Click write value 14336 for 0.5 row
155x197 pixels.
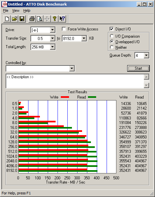pos(126,103)
